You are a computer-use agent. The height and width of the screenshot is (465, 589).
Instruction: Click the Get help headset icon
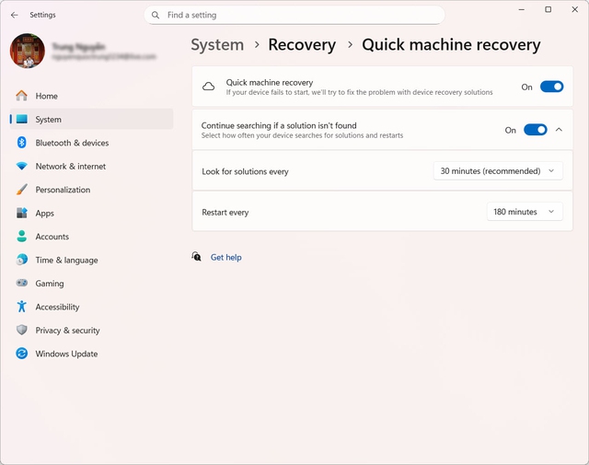coord(196,257)
